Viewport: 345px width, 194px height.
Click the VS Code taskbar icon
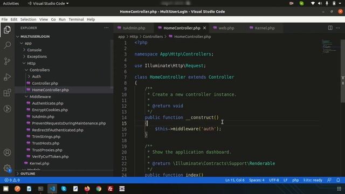[52, 189]
